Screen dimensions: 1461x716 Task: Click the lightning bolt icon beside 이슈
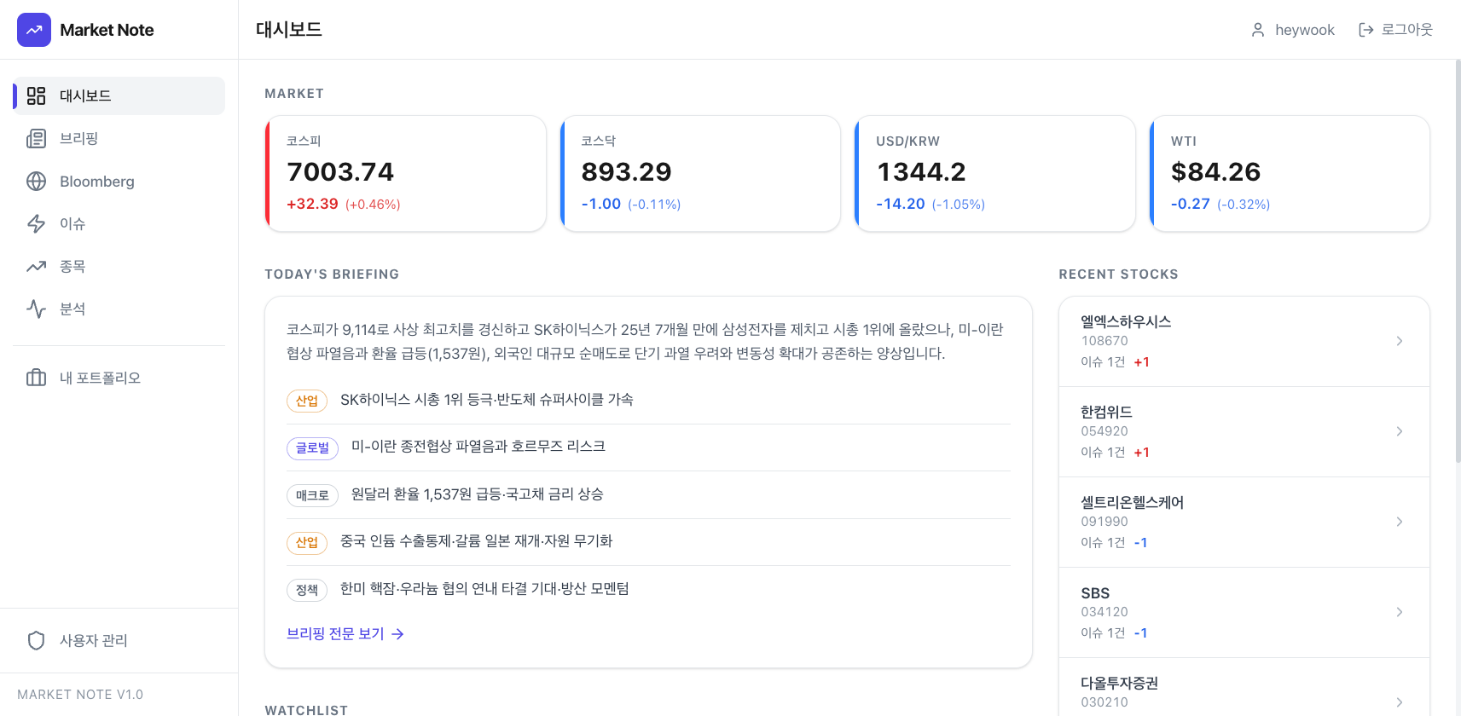click(x=36, y=223)
